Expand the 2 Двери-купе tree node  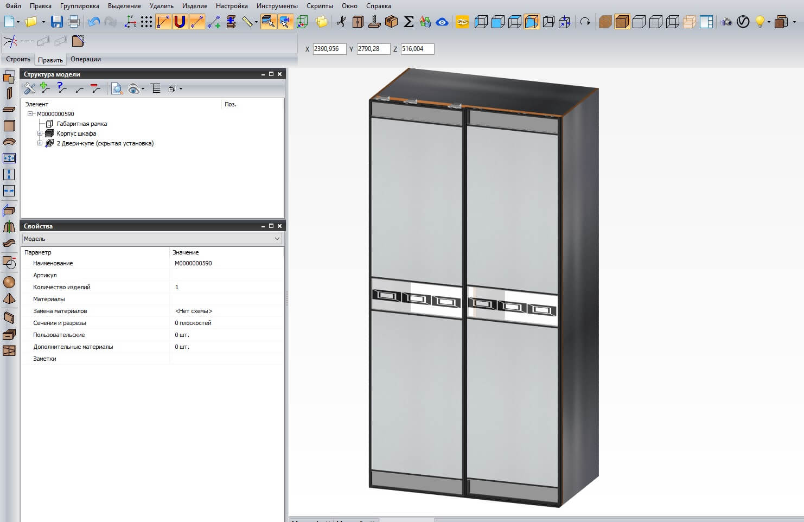point(40,143)
